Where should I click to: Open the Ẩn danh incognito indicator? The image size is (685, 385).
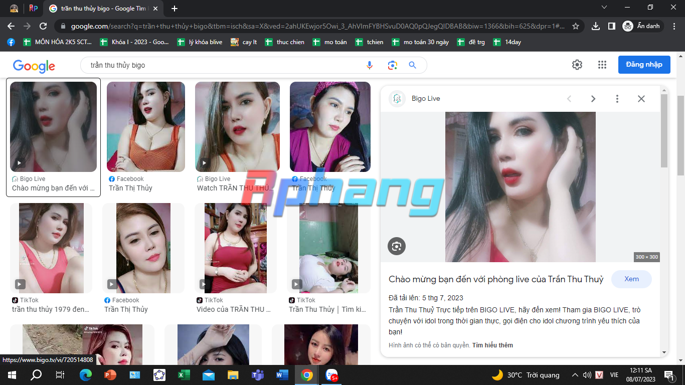pyautogui.click(x=642, y=26)
